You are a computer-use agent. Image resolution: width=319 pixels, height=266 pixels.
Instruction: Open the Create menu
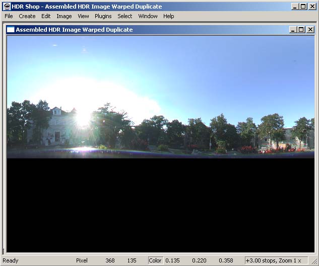click(27, 16)
